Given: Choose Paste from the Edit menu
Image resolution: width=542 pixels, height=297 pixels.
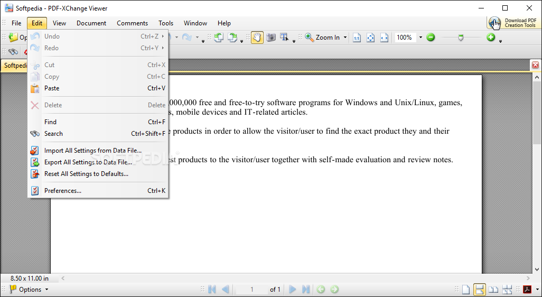Looking at the screenshot, I should [98, 88].
